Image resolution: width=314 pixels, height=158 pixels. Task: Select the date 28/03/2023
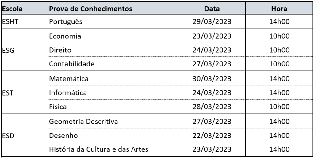(x=212, y=106)
